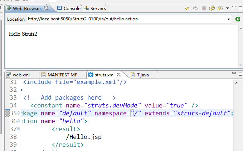243x151 pixels.
Task: Click the closing result tag on line 39
Action: click(x=68, y=145)
